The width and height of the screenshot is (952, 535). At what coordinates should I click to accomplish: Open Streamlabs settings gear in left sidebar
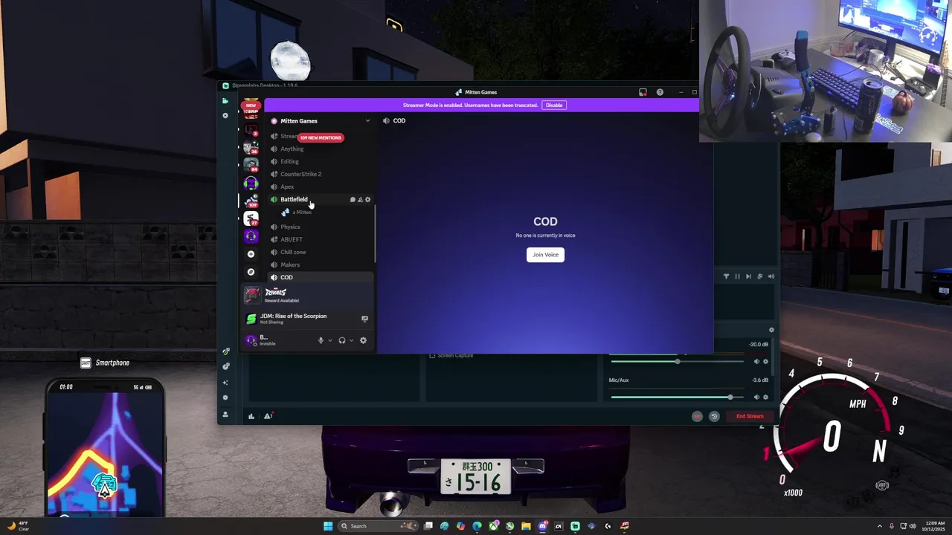click(x=225, y=398)
